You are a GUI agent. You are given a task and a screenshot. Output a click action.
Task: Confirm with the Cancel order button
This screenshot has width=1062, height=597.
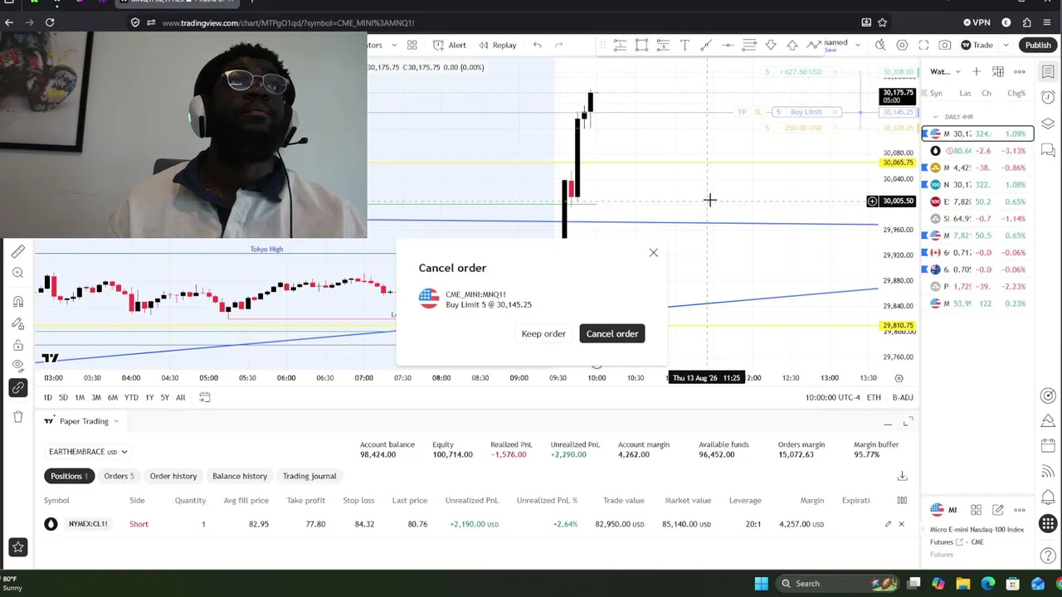coord(612,333)
